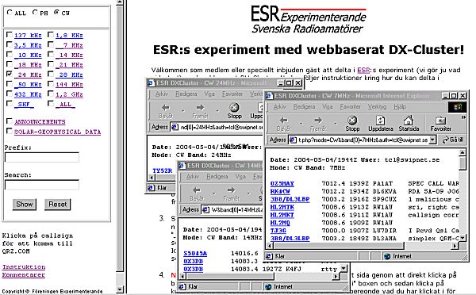This screenshot has width=476, height=295.
Task: Click the Reset button
Action: pos(58,205)
